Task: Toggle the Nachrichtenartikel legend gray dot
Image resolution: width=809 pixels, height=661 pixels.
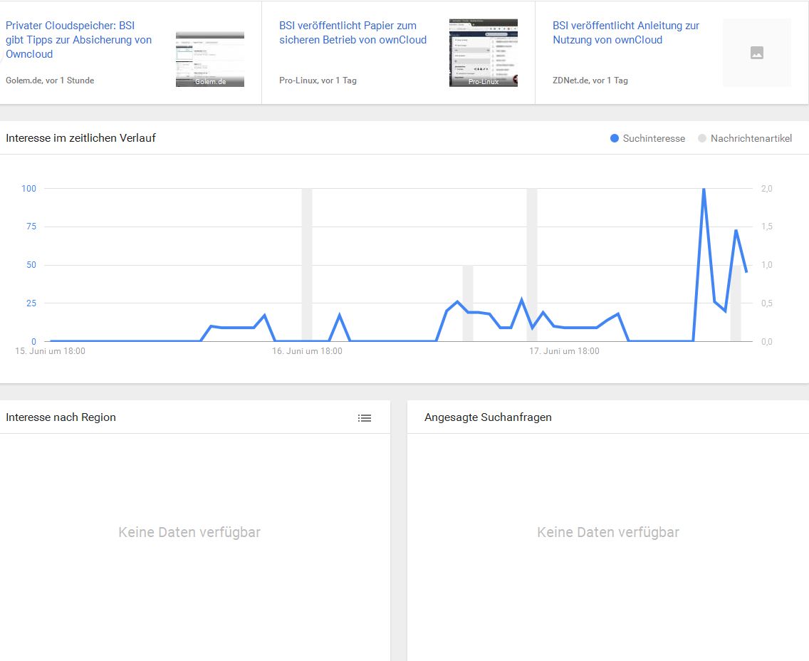Action: pyautogui.click(x=702, y=138)
